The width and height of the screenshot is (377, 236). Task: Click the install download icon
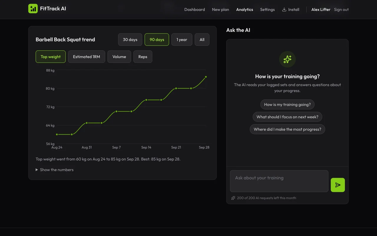click(284, 9)
